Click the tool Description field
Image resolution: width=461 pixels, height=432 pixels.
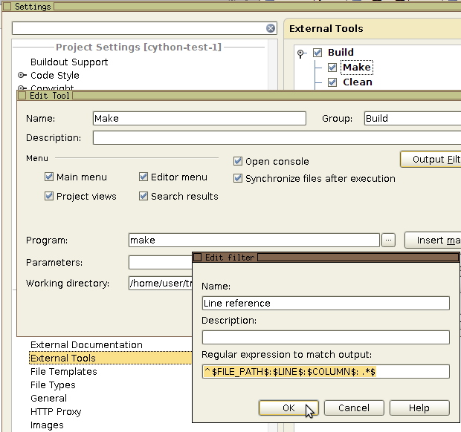pyautogui.click(x=277, y=137)
